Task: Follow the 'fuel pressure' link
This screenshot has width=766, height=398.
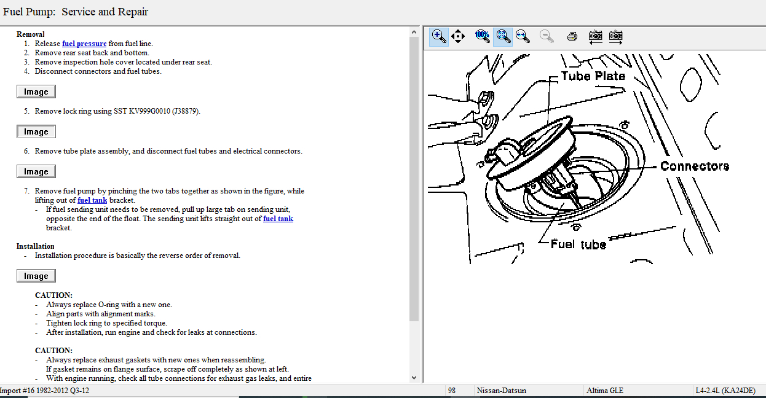Action: pyautogui.click(x=84, y=44)
